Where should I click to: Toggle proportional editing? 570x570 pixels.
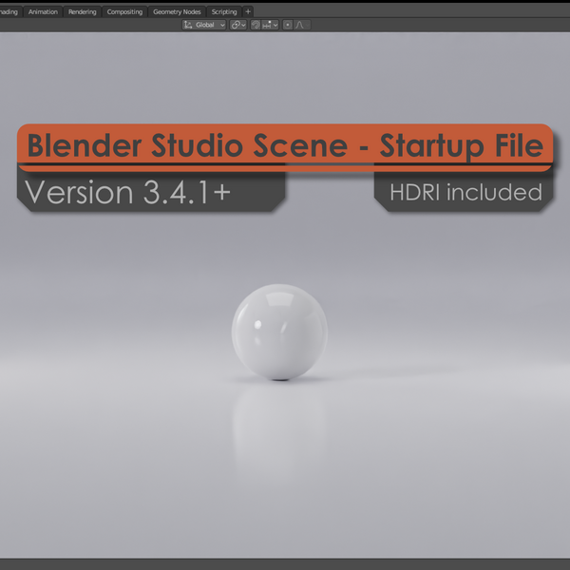pyautogui.click(x=288, y=25)
